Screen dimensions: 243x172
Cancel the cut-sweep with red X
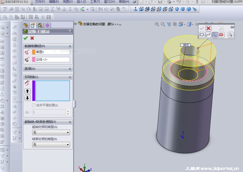[x=32, y=38]
